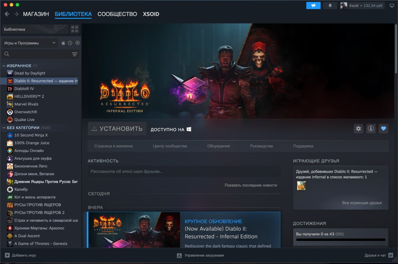This screenshot has height=264, width=398.
Task: Open notifications bell icon
Action: pos(330,5)
